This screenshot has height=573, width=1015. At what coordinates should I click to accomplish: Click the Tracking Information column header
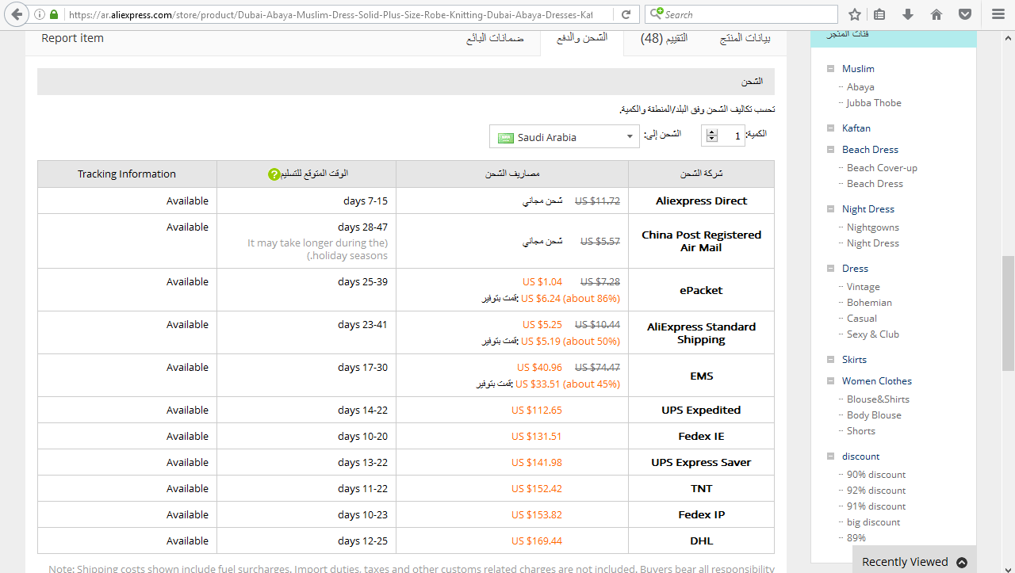click(127, 174)
